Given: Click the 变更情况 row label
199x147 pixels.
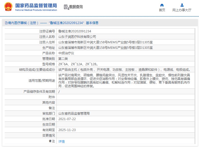Looking at the screenshot, I should click(49, 136).
